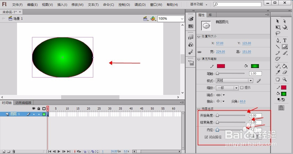Delete layer with the trash icon
Viewport: 293px width, 154px height.
coord(14,151)
